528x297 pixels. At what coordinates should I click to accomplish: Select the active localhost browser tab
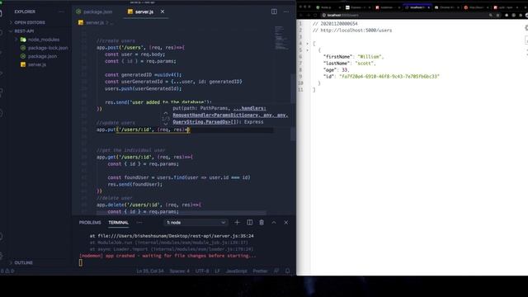coord(418,7)
